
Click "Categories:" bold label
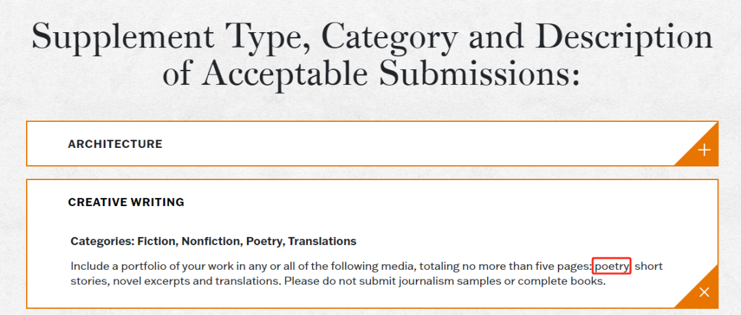point(102,241)
